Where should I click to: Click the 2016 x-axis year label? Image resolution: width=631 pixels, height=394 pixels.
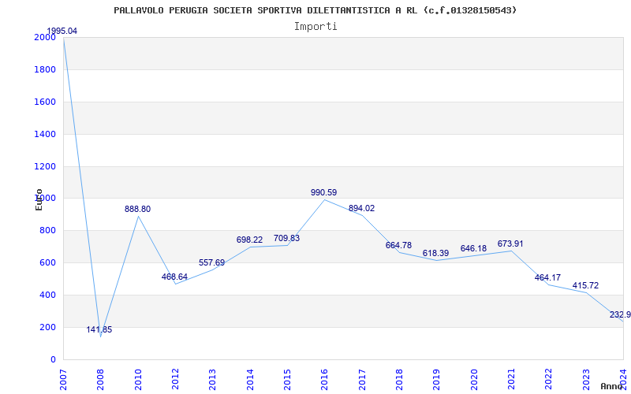click(x=325, y=380)
